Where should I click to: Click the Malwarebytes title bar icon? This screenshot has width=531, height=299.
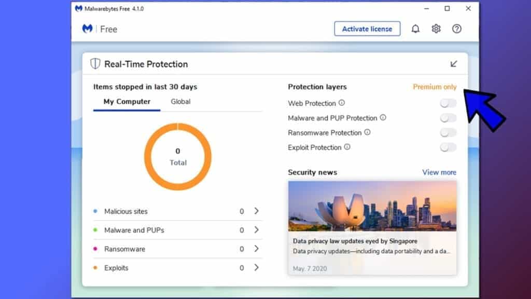[79, 8]
